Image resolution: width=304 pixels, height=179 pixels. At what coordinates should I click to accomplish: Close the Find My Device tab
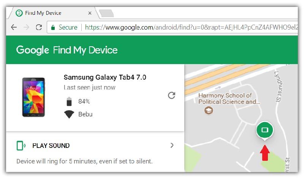(x=90, y=13)
